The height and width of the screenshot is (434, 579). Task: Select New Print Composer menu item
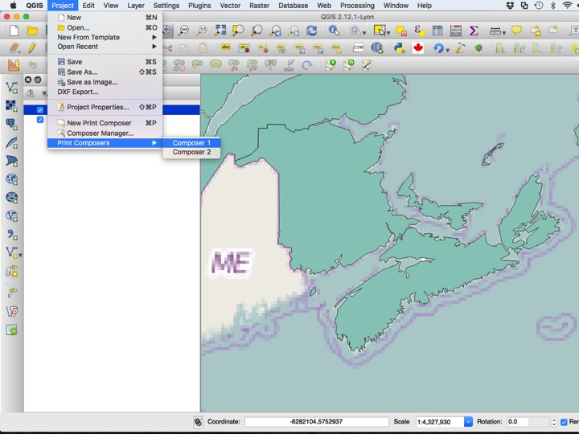[x=105, y=123]
